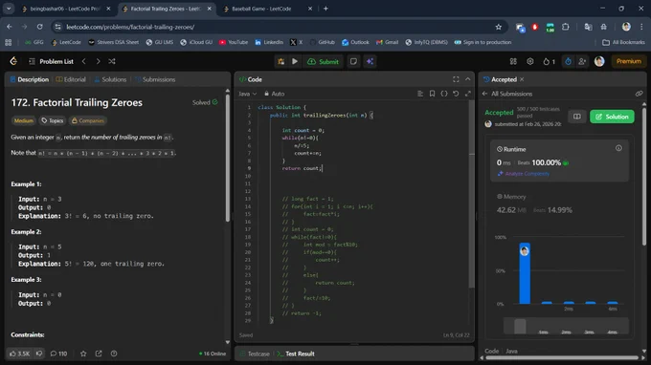Copy the submission link icon
Image resolution: width=651 pixels, height=365 pixels.
pos(639,94)
